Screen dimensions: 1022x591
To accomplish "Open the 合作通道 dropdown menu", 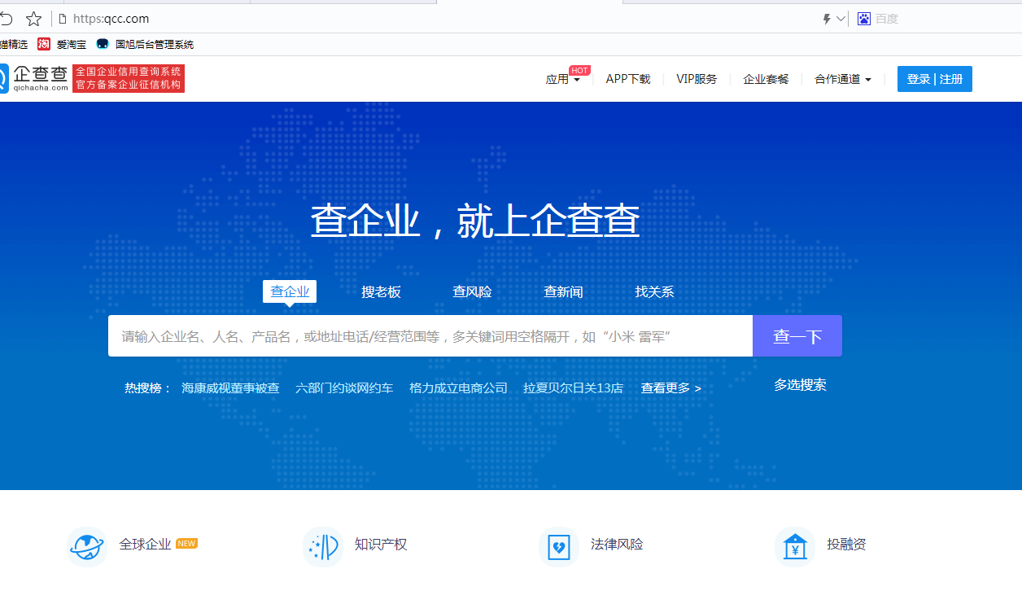I will pyautogui.click(x=843, y=79).
